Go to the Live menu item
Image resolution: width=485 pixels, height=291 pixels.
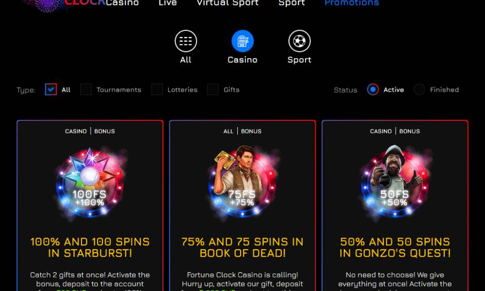168,3
